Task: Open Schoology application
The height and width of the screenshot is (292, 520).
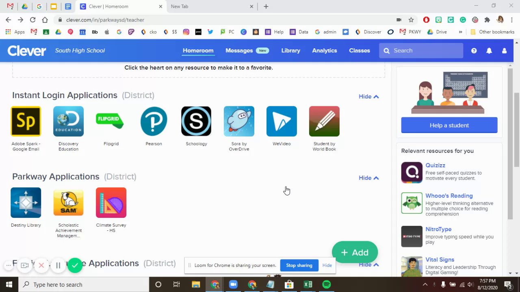Action: point(196,121)
